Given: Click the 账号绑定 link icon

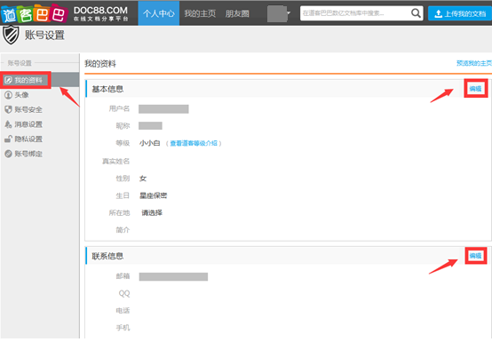Looking at the screenshot, I should tap(8, 154).
